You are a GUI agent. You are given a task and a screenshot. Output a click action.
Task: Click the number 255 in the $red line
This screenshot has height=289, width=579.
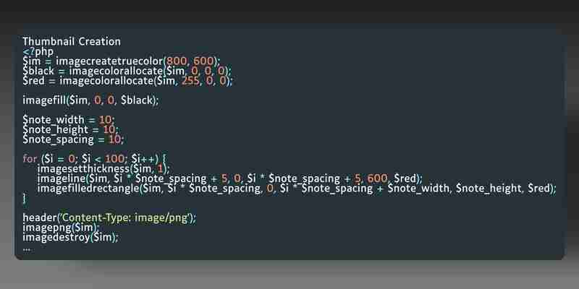190,81
